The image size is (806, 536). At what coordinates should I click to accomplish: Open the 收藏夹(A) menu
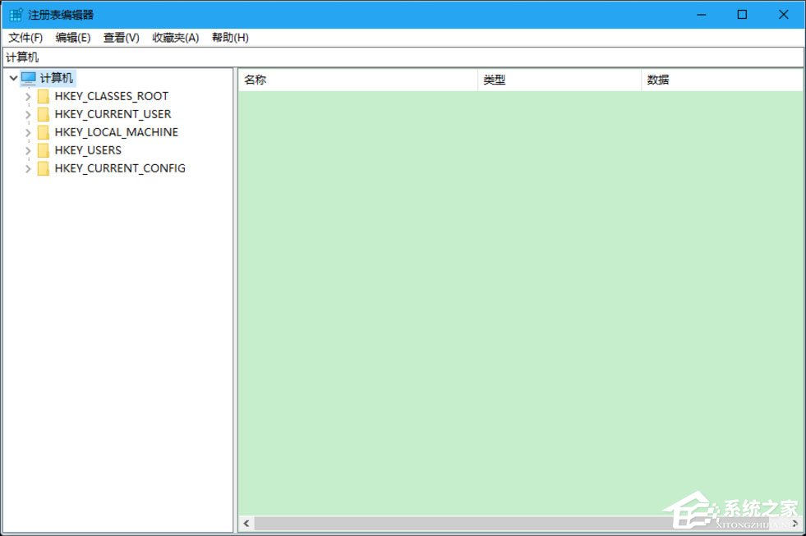(174, 37)
